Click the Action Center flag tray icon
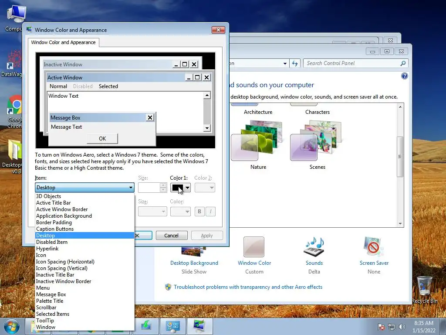The width and height of the screenshot is (446, 335). [381, 327]
